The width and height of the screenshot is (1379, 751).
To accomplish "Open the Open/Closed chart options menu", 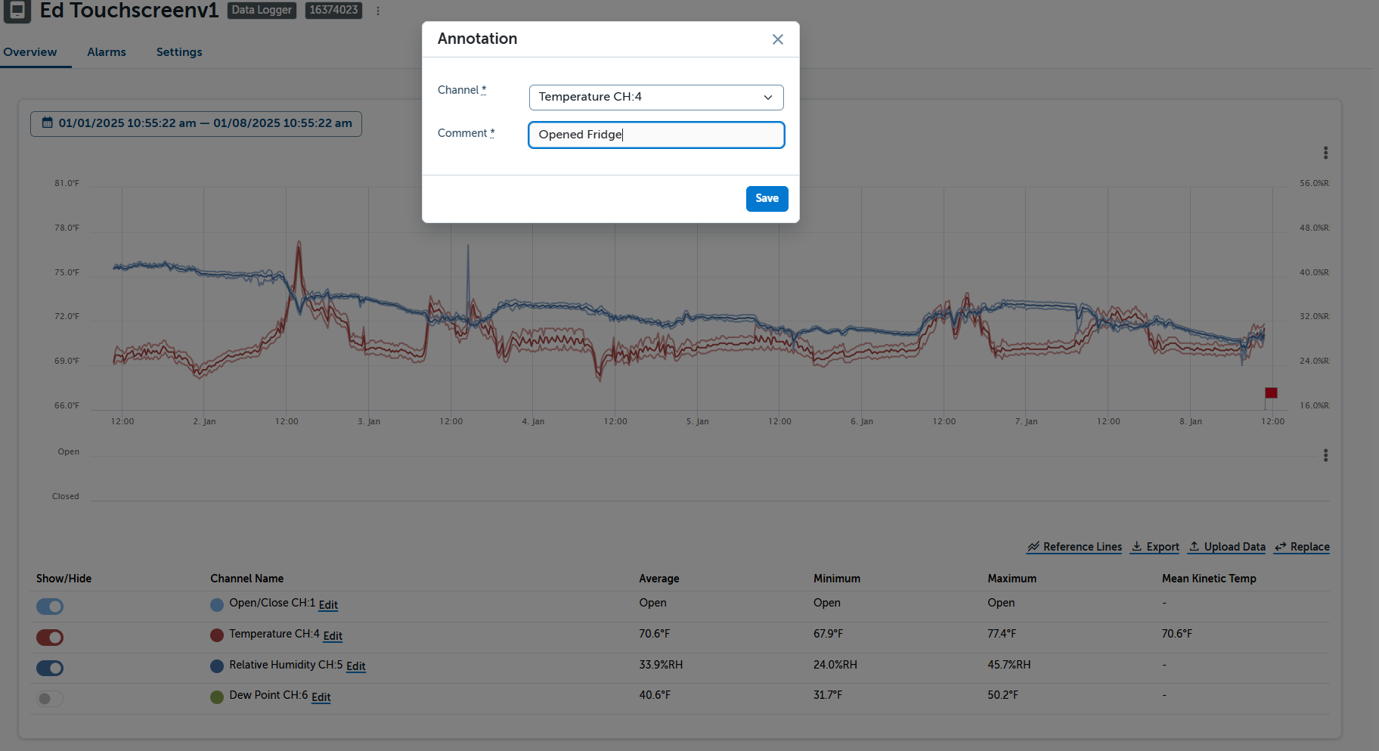I will pos(1325,455).
